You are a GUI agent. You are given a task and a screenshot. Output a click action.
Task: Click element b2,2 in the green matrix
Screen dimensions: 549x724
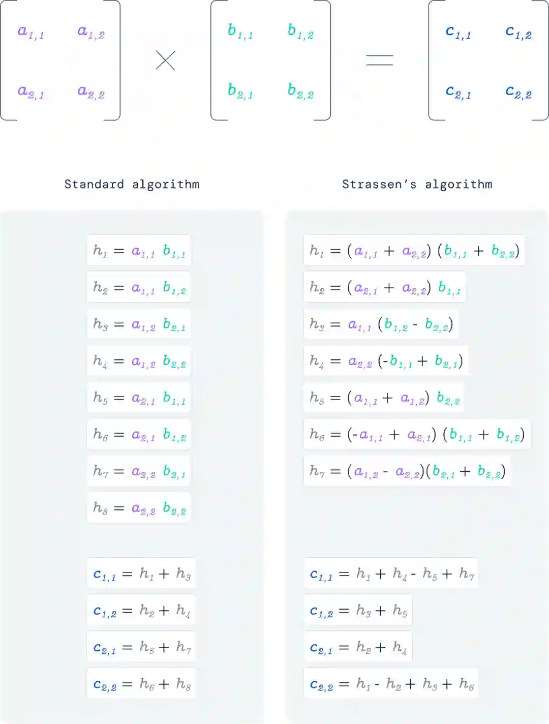click(x=300, y=92)
